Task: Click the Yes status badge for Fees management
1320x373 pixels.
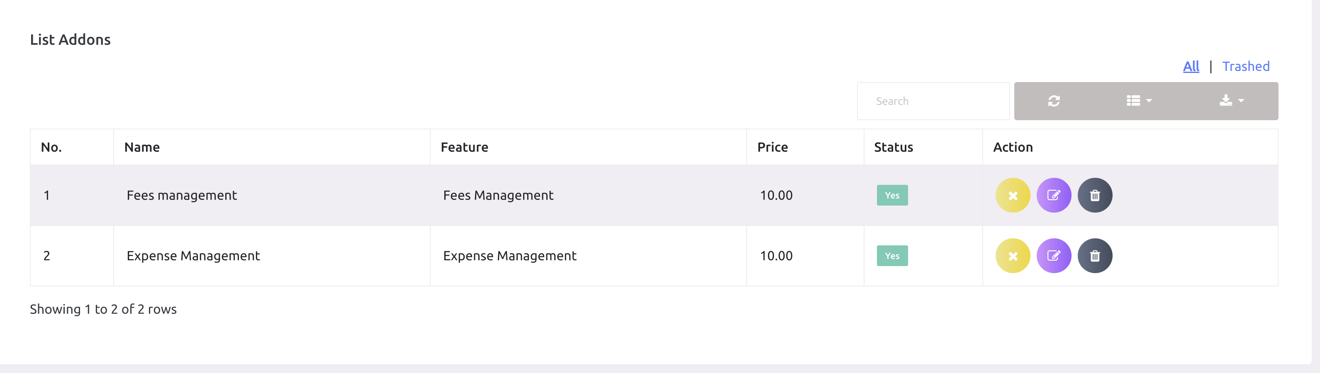Action: click(x=892, y=196)
